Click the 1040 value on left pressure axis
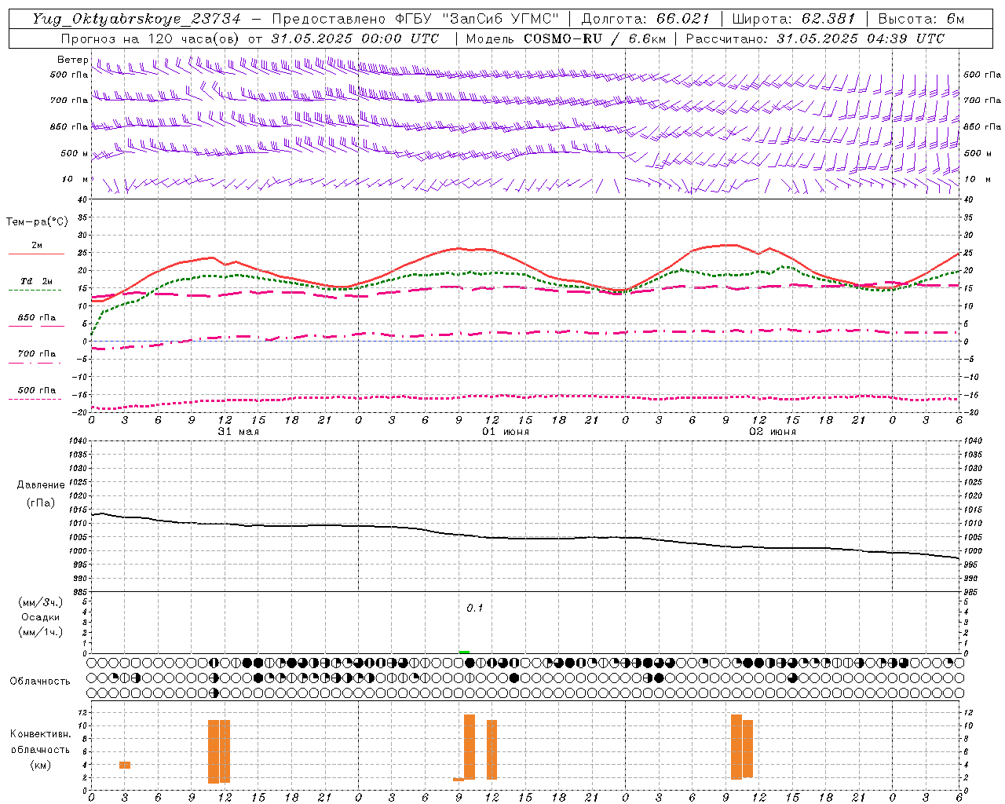 coord(78,440)
